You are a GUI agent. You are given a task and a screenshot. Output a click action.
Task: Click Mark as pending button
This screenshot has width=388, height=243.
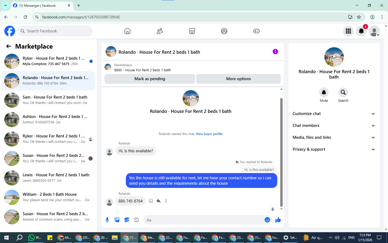point(150,79)
